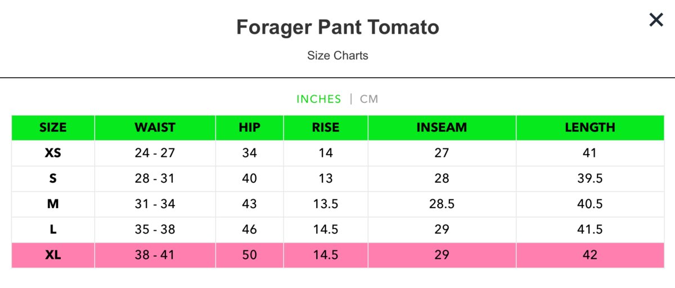Select the highlighted XL size row label
Viewport: 675px width, 288px height.
click(x=53, y=255)
